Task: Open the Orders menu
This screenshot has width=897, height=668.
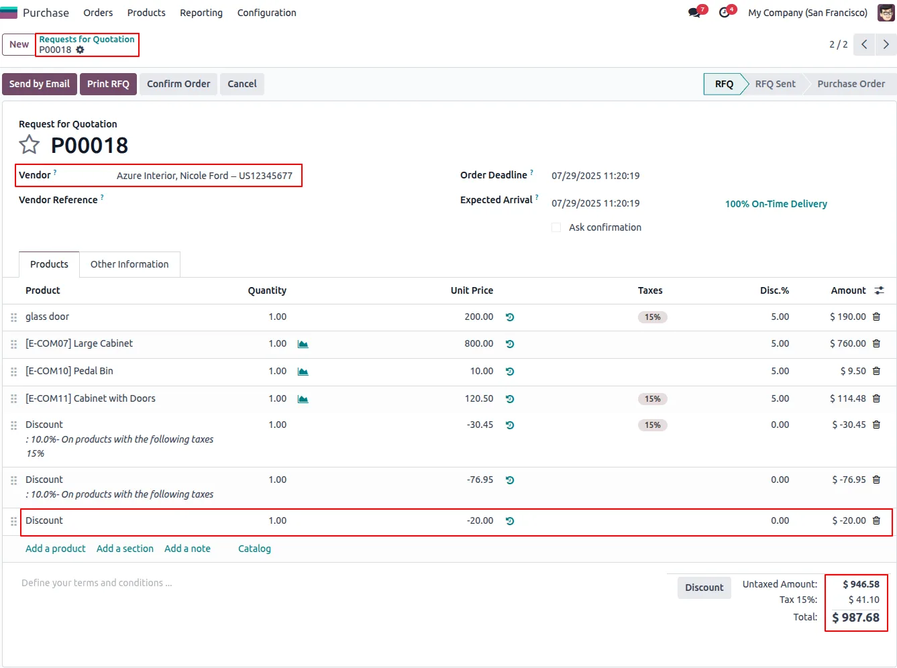Action: (x=98, y=13)
